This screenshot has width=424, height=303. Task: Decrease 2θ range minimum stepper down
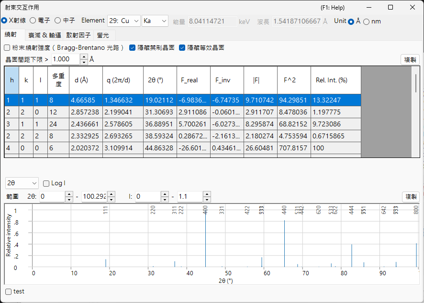click(x=69, y=200)
